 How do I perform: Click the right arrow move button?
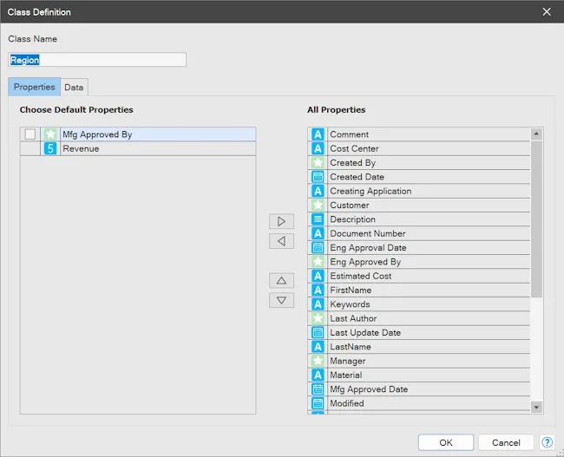[x=281, y=221]
